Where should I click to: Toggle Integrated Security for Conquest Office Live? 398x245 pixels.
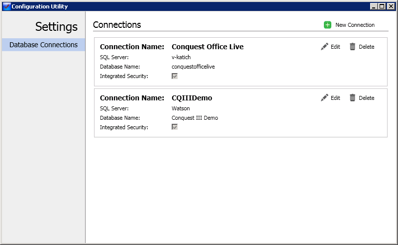[x=175, y=76]
